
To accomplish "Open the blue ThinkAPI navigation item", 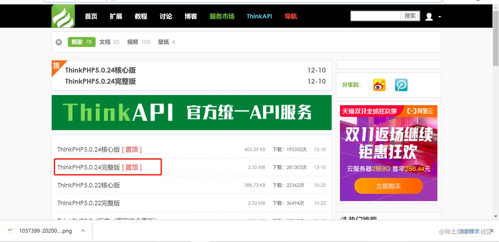I will coord(259,16).
